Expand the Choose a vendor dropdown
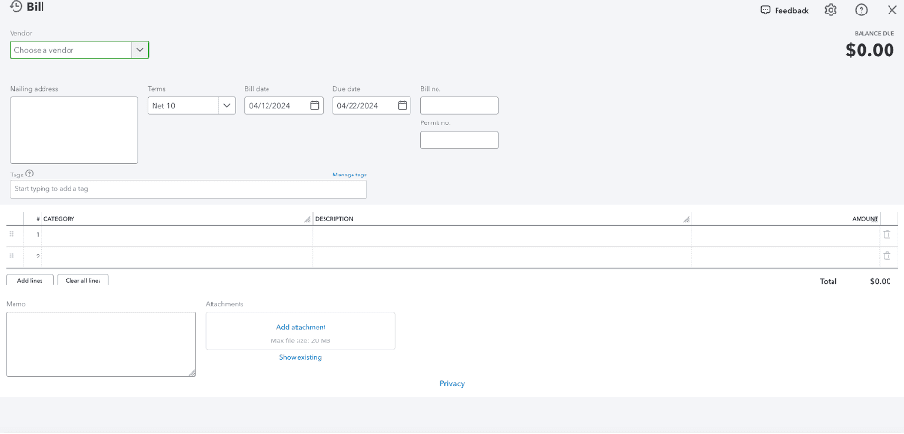The width and height of the screenshot is (904, 434). 139,50
